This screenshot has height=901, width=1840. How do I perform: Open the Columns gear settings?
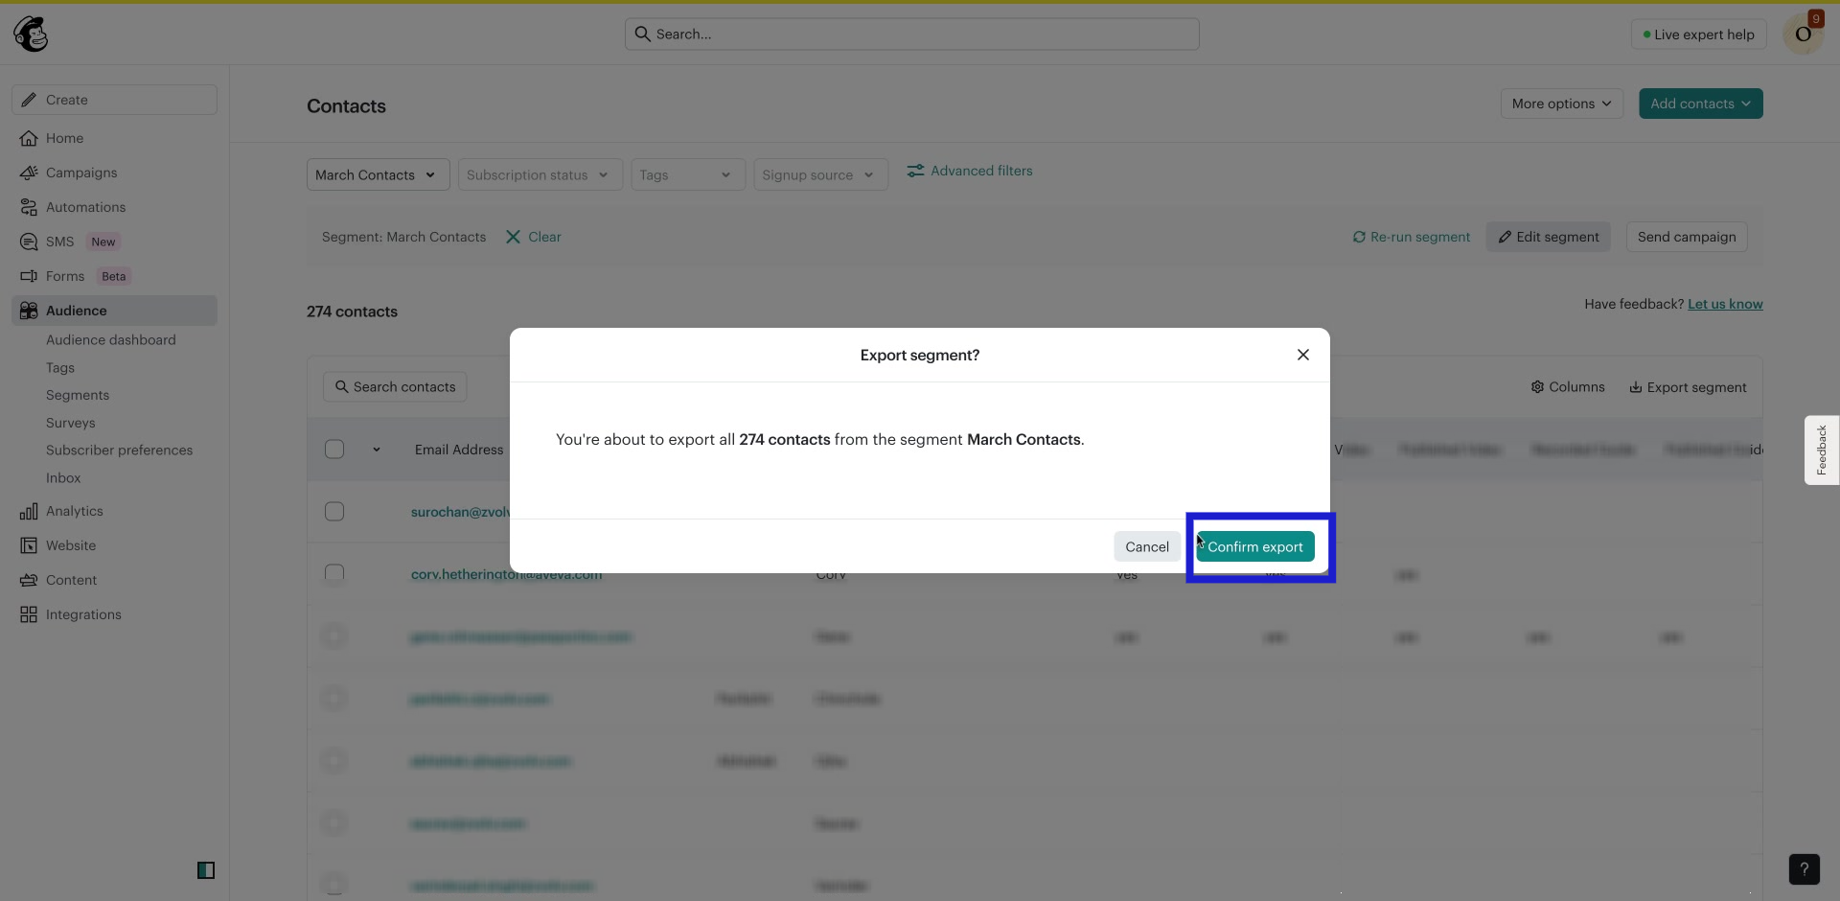point(1537,387)
